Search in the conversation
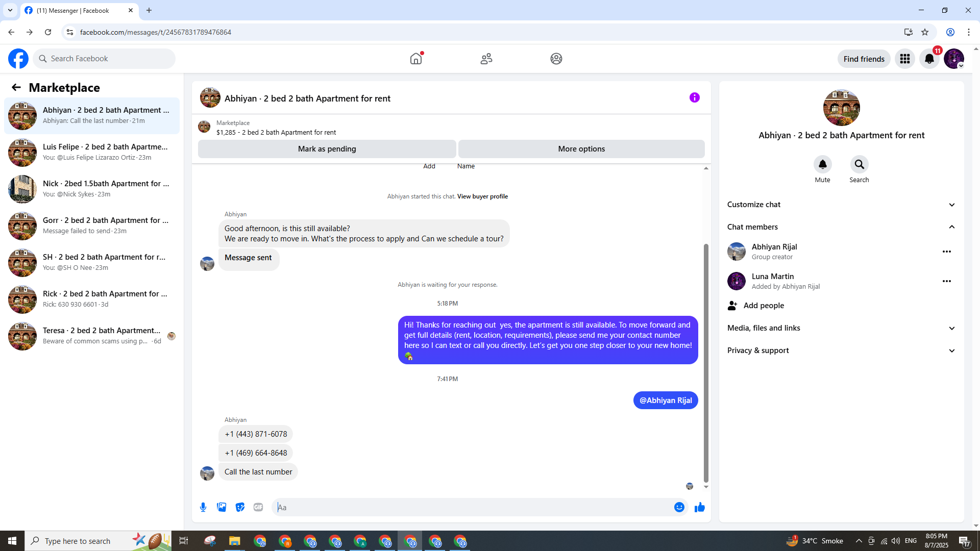This screenshot has width=980, height=551. 860,164
